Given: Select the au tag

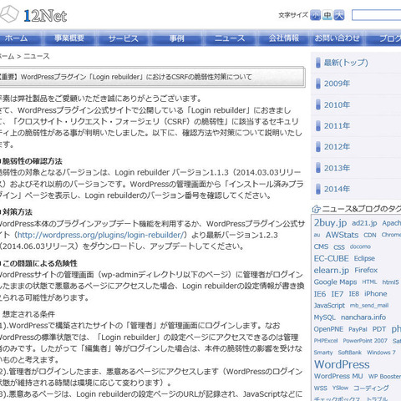Looking at the screenshot, I should (x=317, y=235).
